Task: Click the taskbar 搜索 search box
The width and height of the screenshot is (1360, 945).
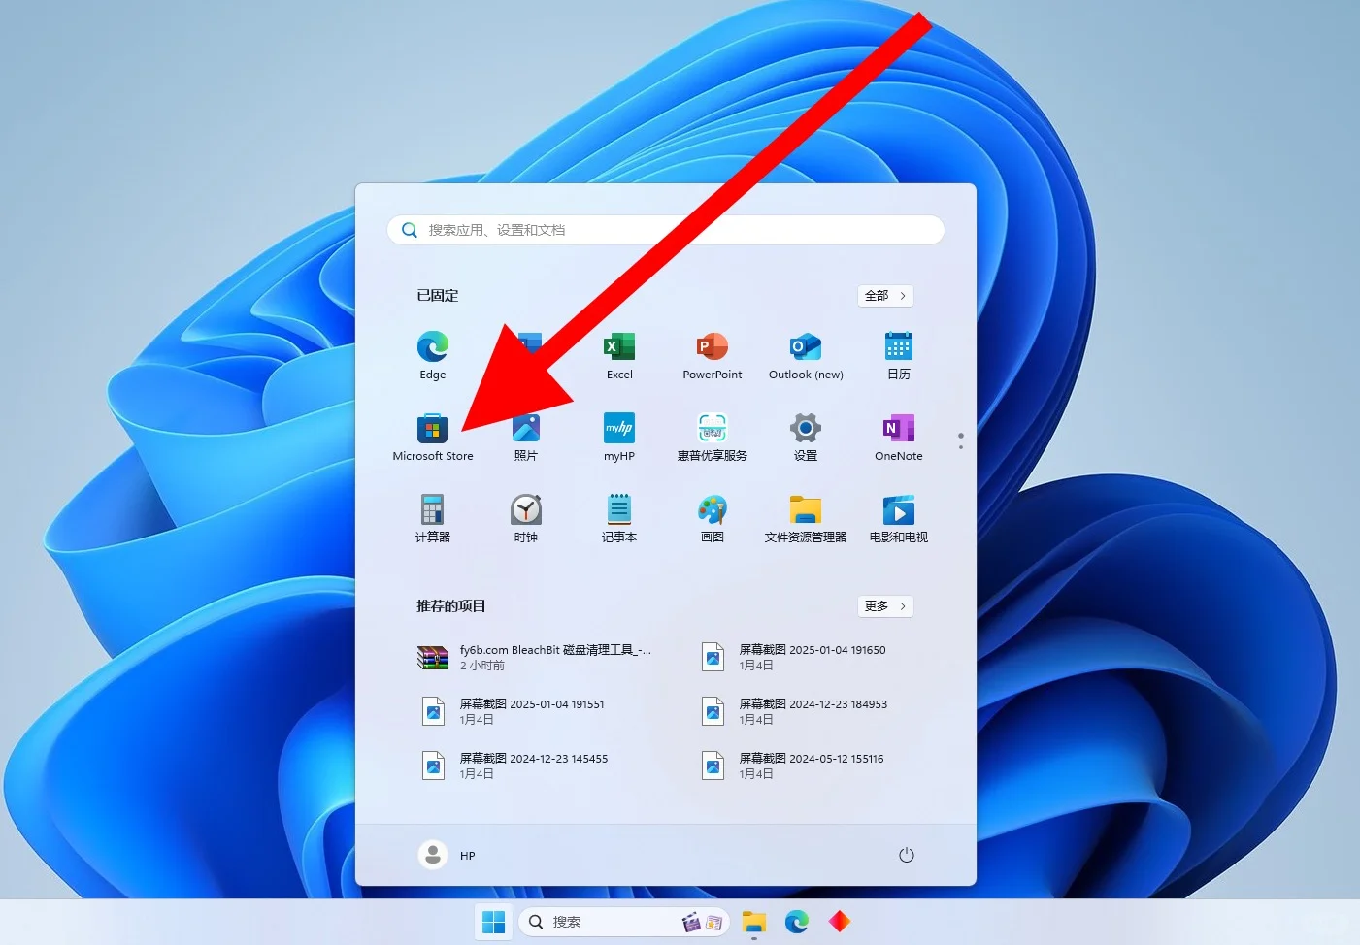Action: coord(623,922)
